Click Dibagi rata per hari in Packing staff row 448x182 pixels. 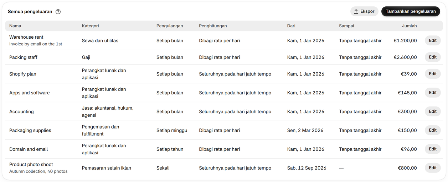(x=220, y=57)
